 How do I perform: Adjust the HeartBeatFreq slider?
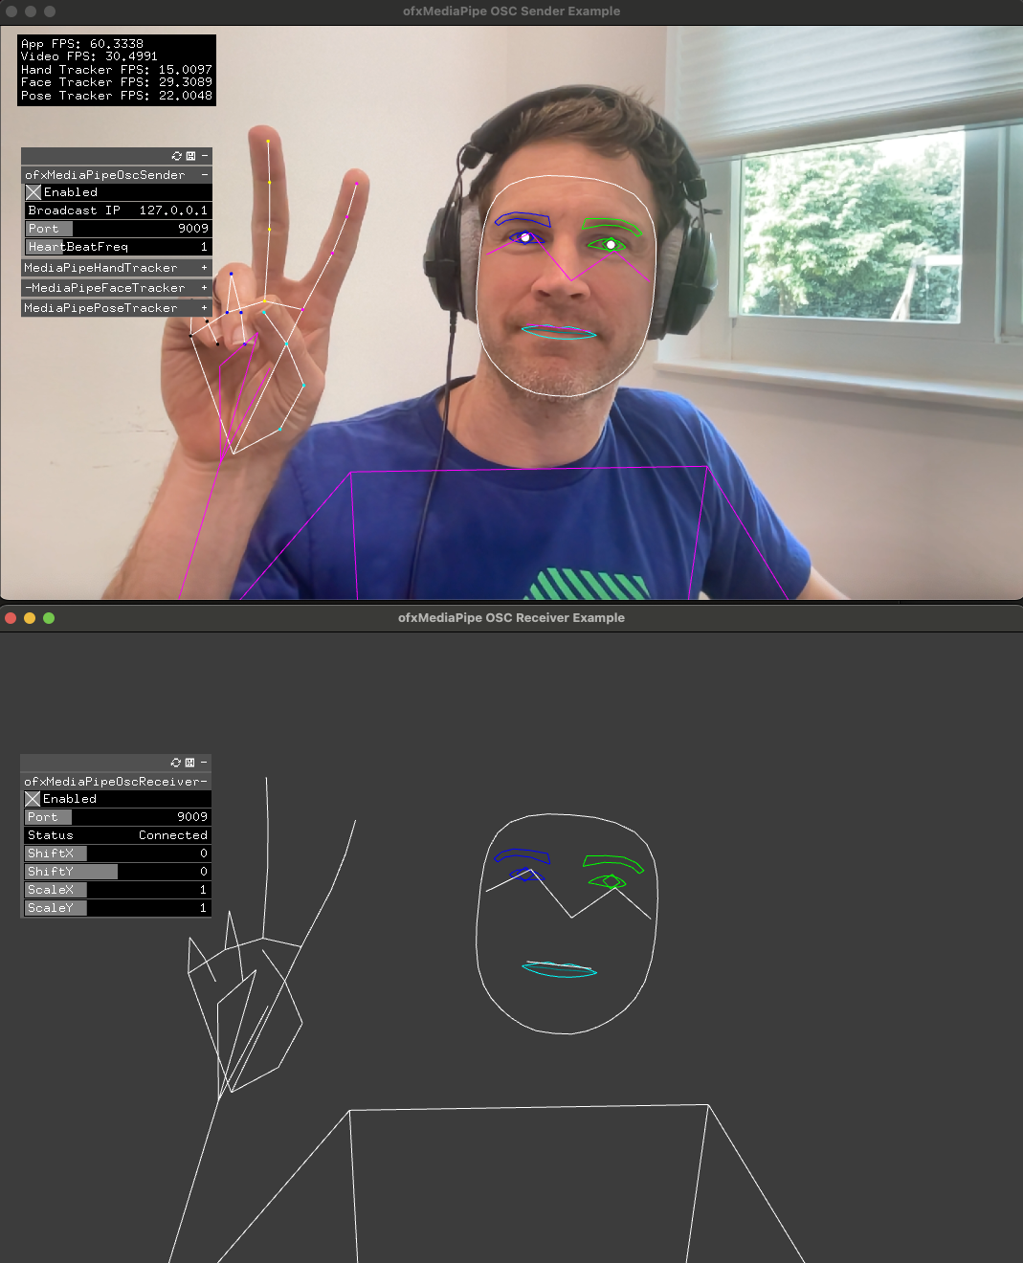[118, 247]
